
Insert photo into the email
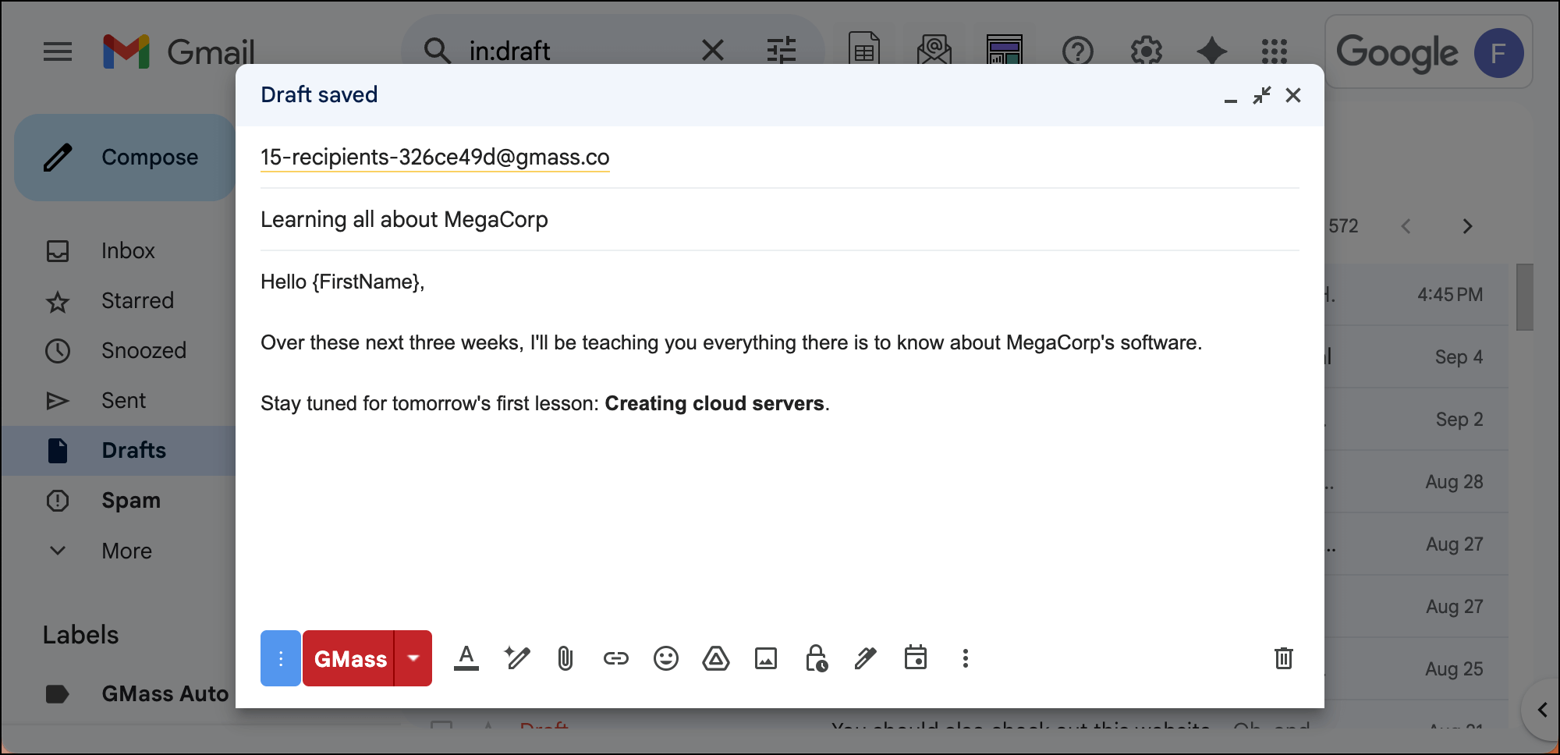point(765,659)
